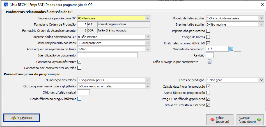The height and width of the screenshot is (127, 266).
Task: Toggle the Código de barras checkbox
Action: 208,37
